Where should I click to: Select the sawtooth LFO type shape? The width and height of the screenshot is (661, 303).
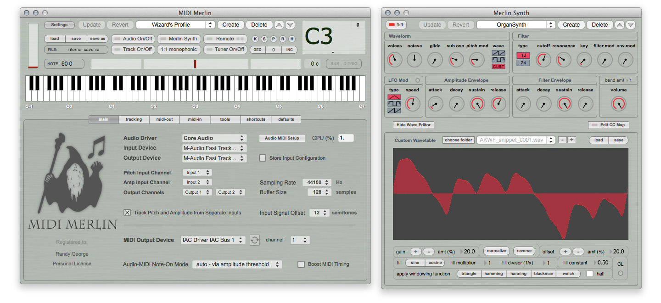[x=394, y=110]
